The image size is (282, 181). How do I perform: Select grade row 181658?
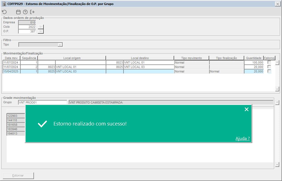[x=16, y=125]
